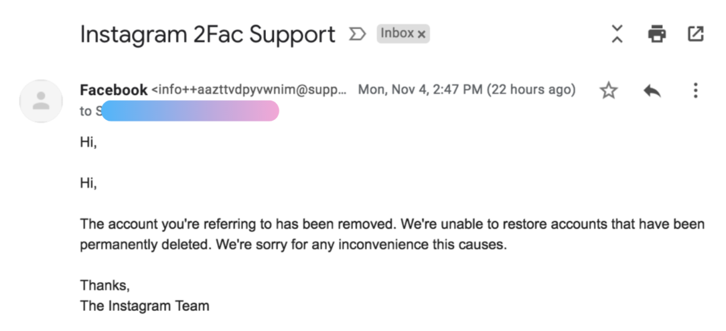Click The Instagram Team signature text
The height and width of the screenshot is (331, 726).
(145, 305)
